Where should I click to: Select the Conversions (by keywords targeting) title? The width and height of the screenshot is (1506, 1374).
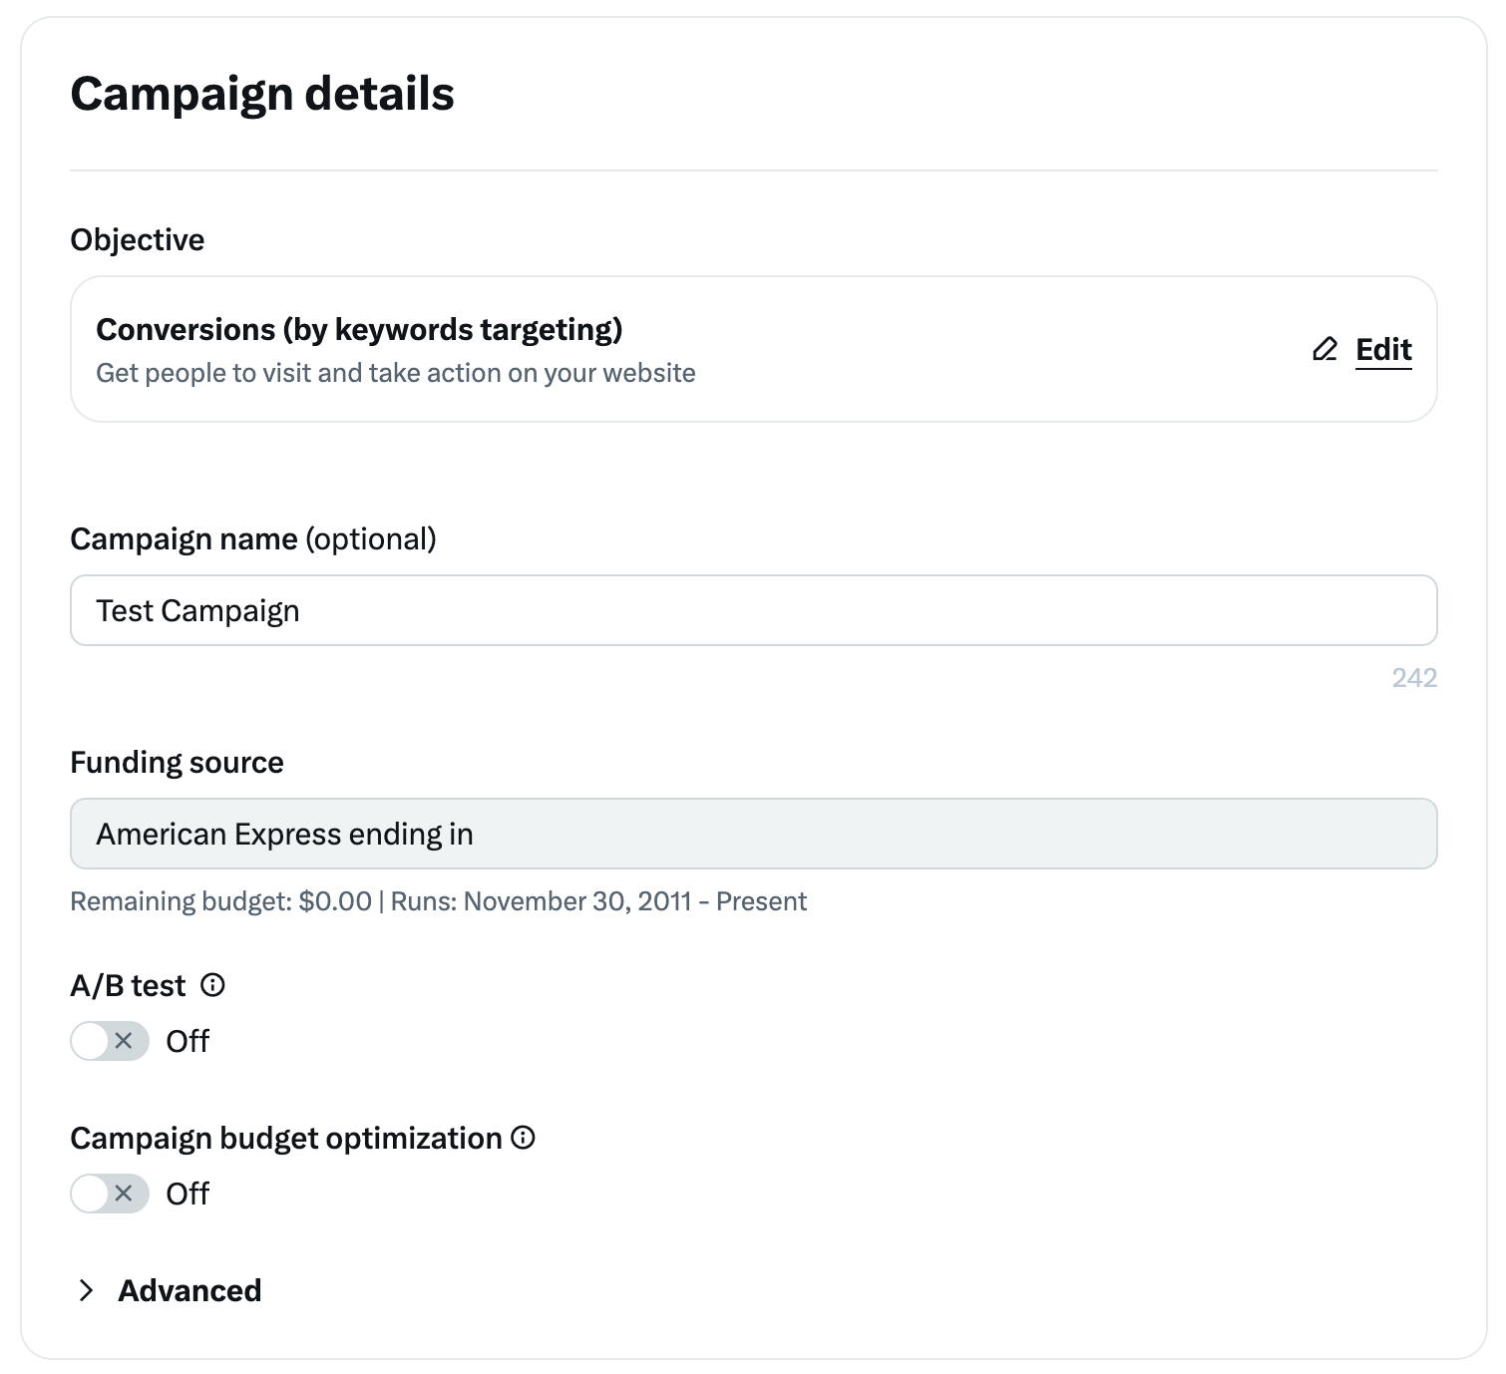[x=359, y=329]
